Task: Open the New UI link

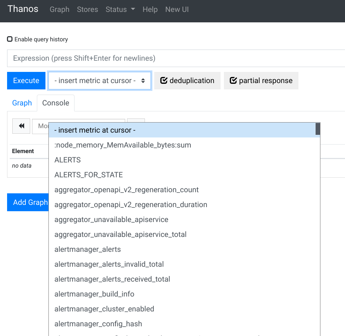Action: pos(177,10)
